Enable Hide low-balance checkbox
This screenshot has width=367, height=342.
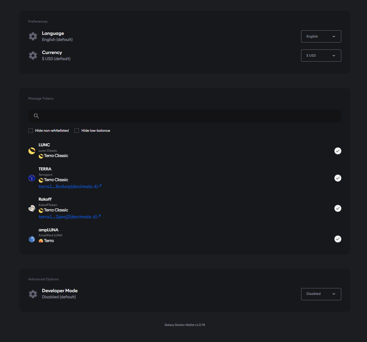(77, 131)
